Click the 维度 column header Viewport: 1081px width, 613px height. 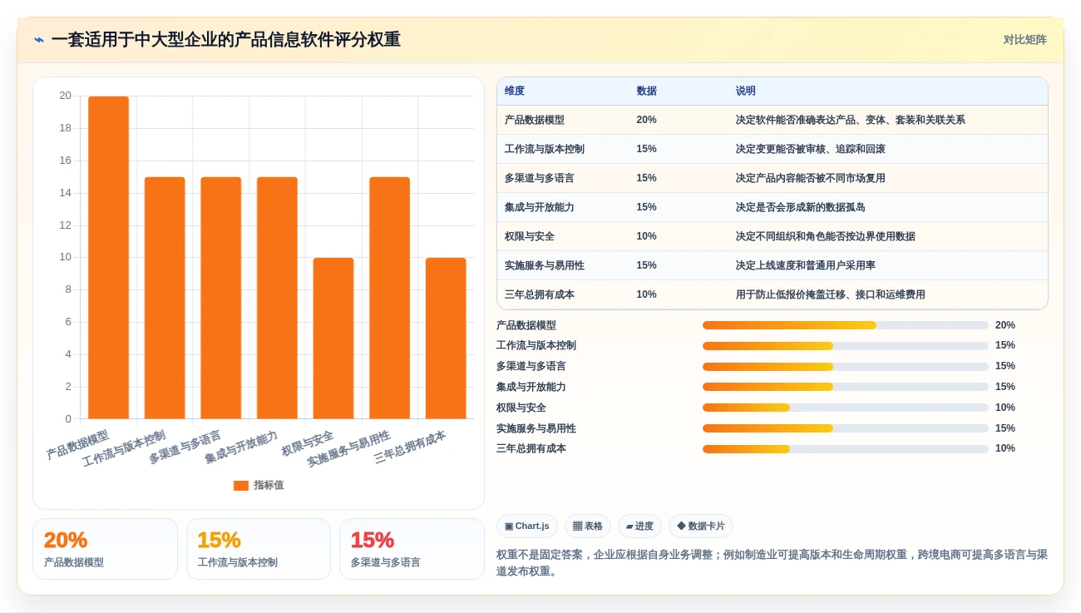pos(515,91)
